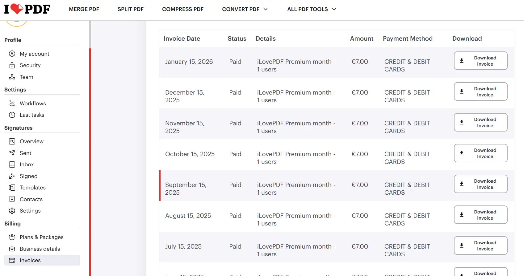
Task: Go to Split PDF in top navigation
Action: tap(131, 9)
